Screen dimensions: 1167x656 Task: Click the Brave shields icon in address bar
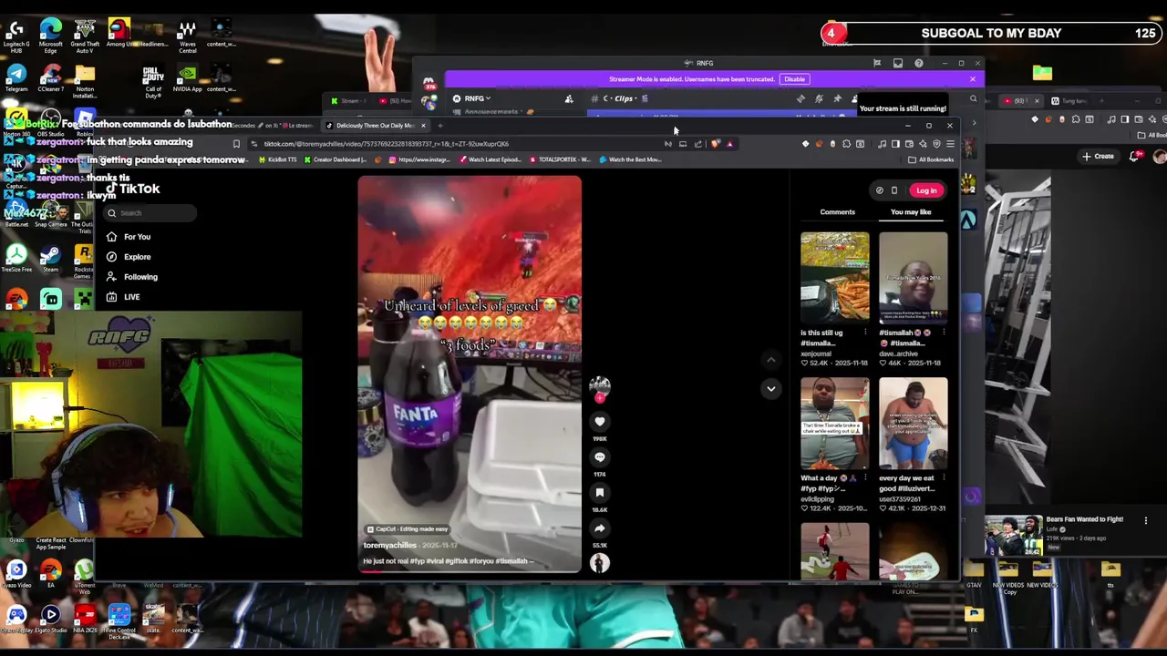pyautogui.click(x=716, y=144)
